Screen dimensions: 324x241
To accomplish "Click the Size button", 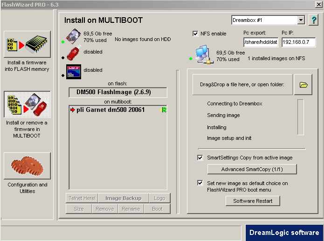I will coord(79,209).
